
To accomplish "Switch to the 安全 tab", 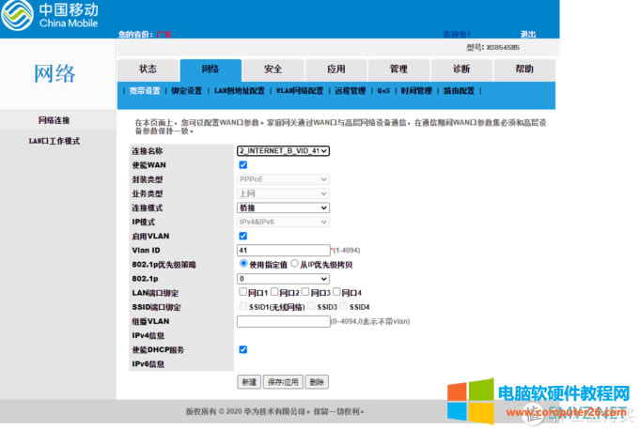I will tap(273, 69).
